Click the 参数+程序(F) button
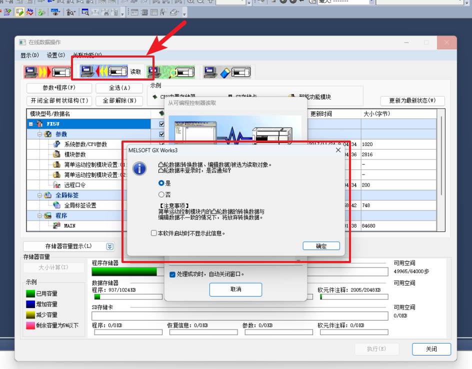Viewport: 472px width, 369px height. coord(59,88)
